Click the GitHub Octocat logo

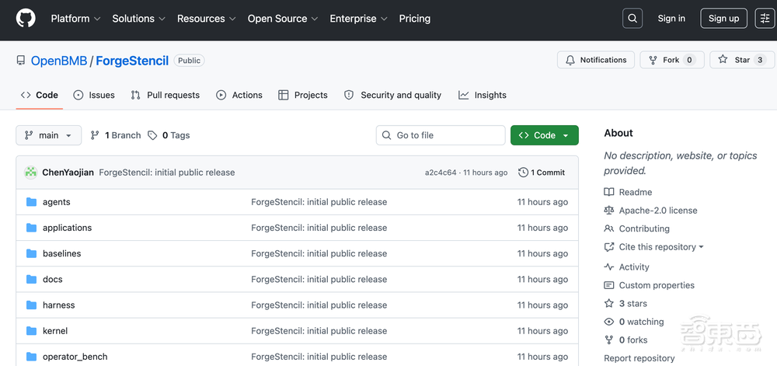click(x=26, y=19)
